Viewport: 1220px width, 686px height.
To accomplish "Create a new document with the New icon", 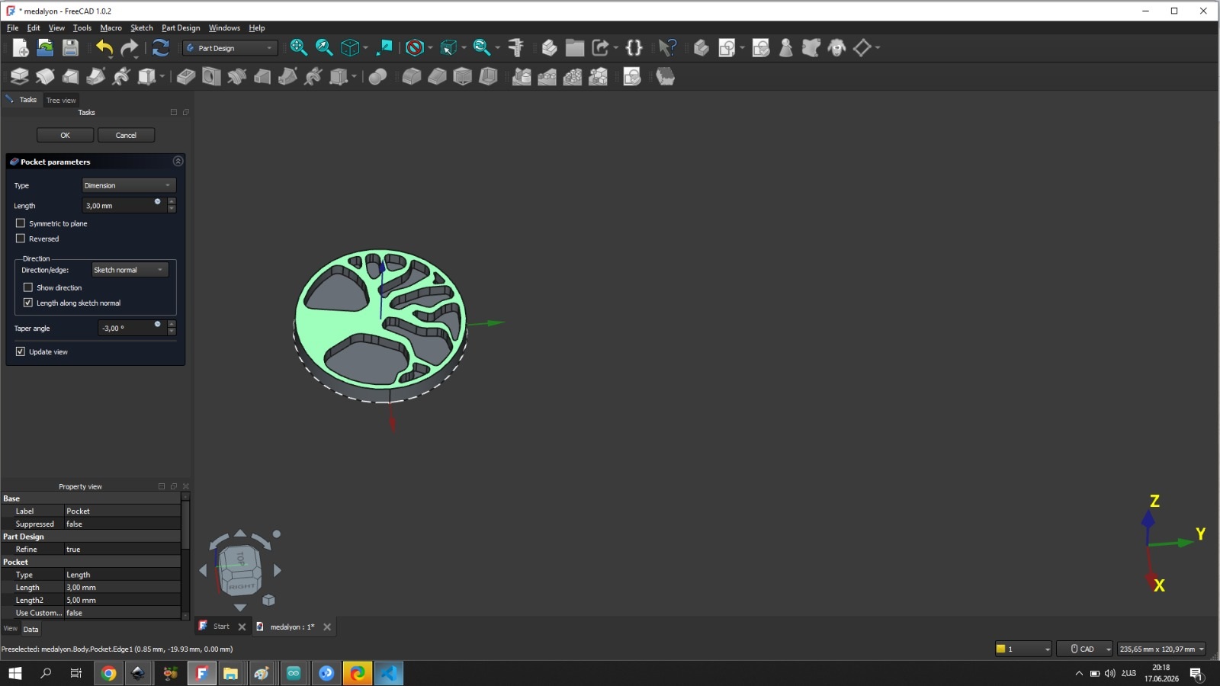I will pyautogui.click(x=21, y=48).
